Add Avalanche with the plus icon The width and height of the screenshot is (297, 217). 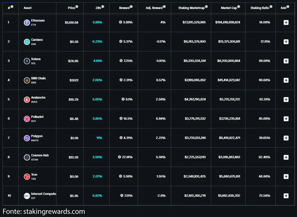286,99
